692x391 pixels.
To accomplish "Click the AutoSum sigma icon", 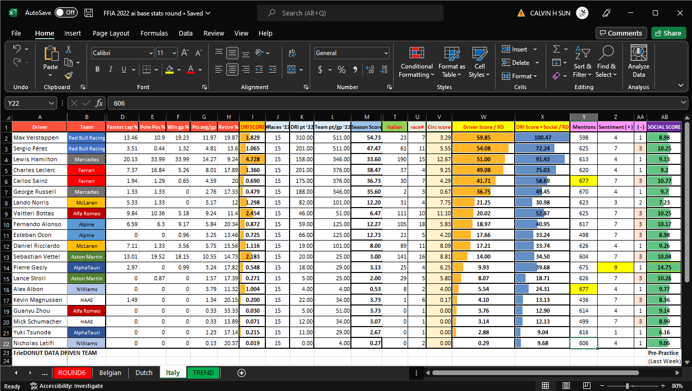I will [556, 49].
